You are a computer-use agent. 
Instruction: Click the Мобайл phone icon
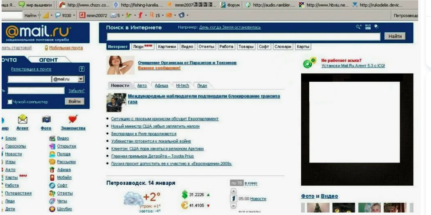[52, 178]
